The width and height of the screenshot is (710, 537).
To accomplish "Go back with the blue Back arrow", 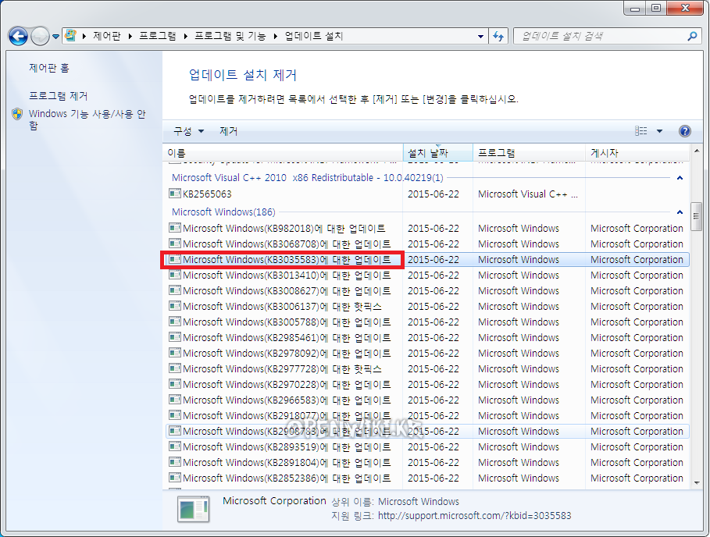I will click(18, 36).
